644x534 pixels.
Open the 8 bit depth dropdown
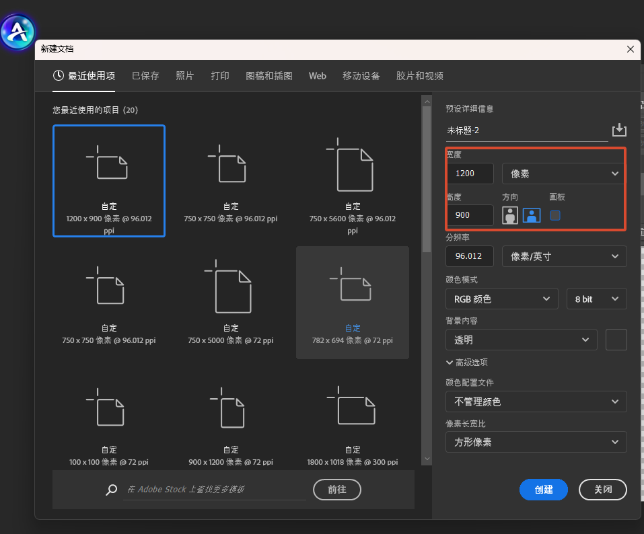pyautogui.click(x=596, y=299)
